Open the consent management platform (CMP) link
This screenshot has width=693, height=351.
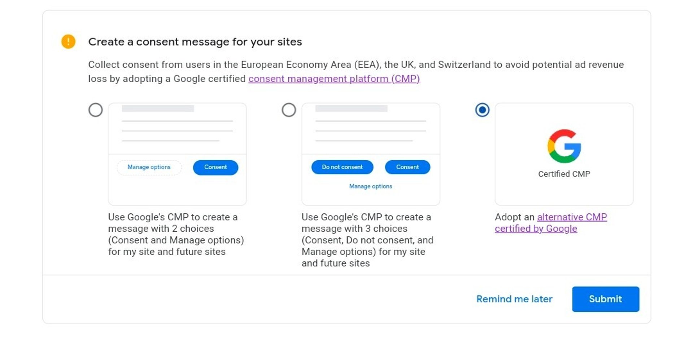pyautogui.click(x=334, y=79)
